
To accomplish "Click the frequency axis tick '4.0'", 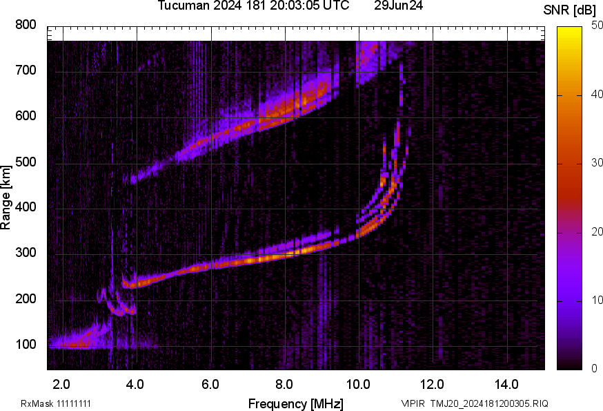I will [135, 385].
